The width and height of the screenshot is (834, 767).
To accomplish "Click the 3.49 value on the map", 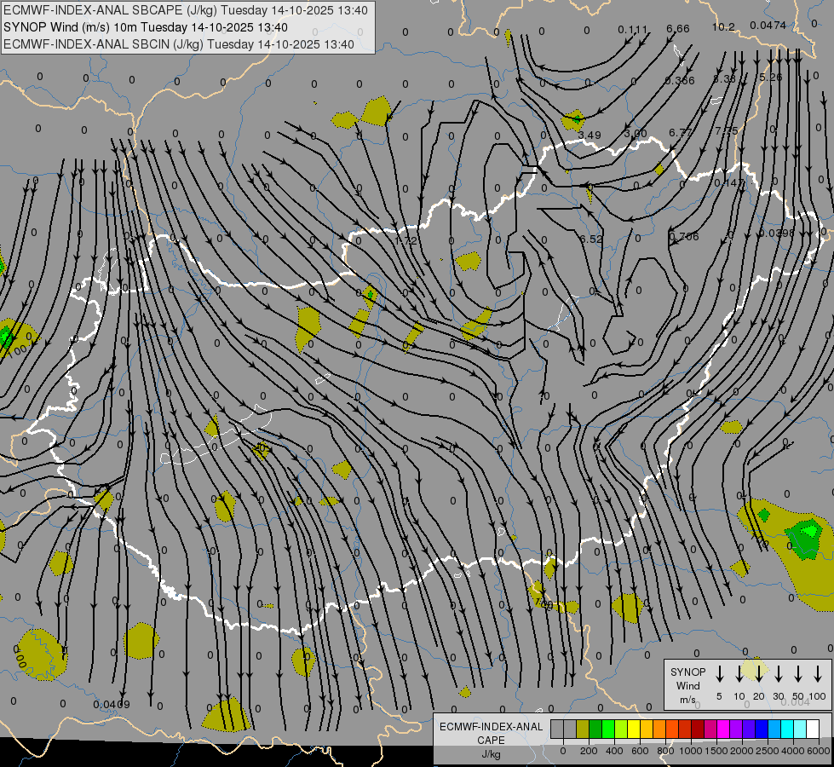I will pyautogui.click(x=590, y=135).
